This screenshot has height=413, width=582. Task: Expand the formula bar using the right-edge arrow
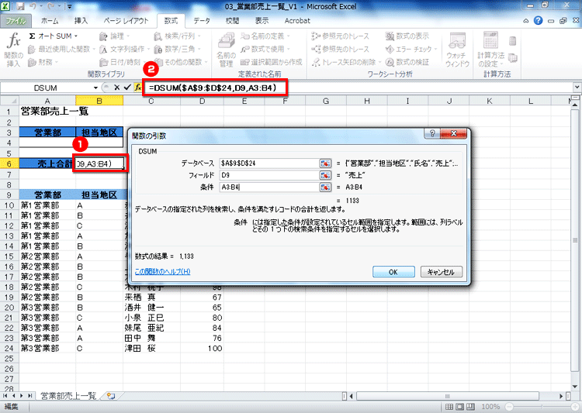tap(577, 88)
